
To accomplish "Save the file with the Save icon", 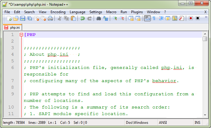I will coord(23,18).
